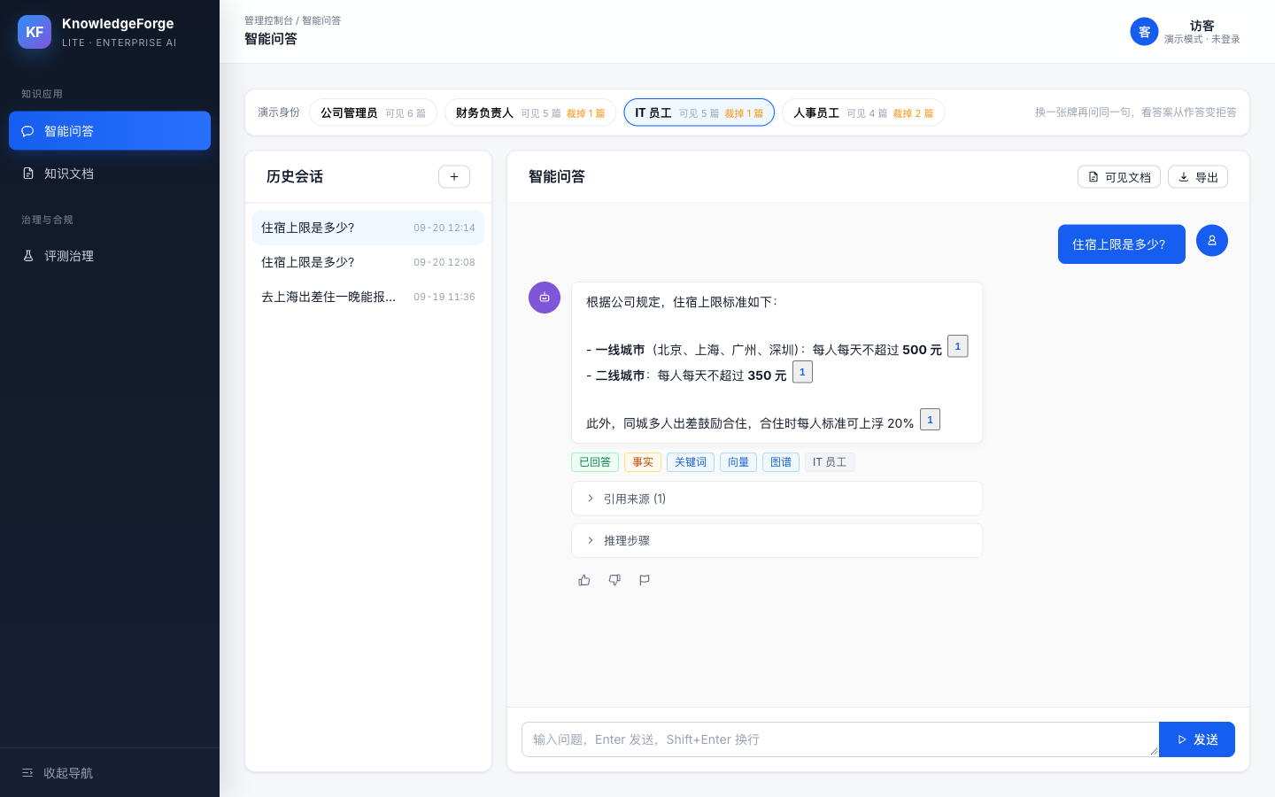Click 访客 user name in header
Viewport: 1275px width, 797px height.
1202,26
